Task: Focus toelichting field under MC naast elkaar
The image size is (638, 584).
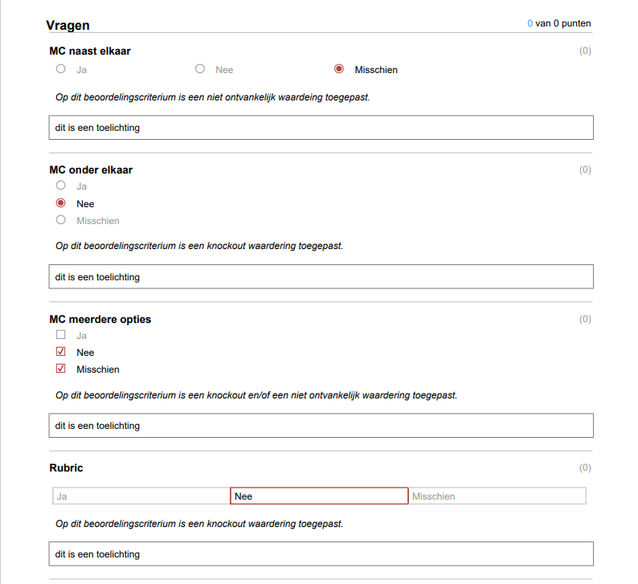Action: [x=321, y=127]
